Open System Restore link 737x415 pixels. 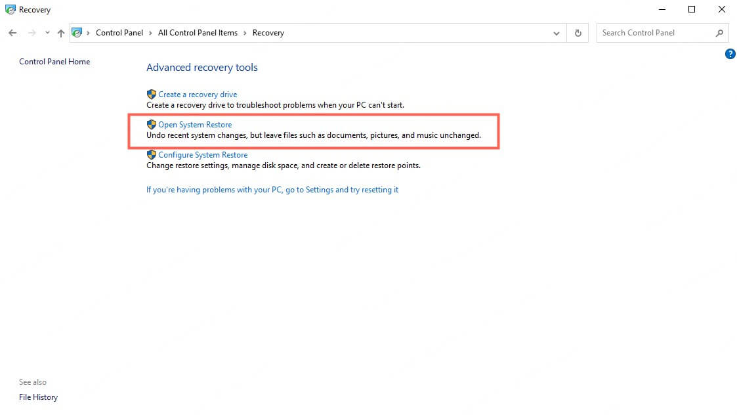click(195, 125)
